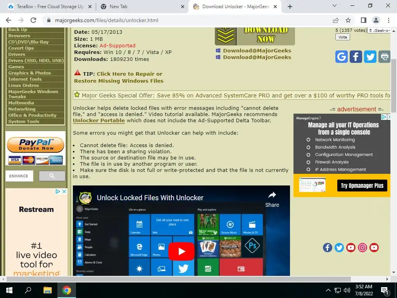
Task: Open Covert Ops category
Action: [21, 48]
